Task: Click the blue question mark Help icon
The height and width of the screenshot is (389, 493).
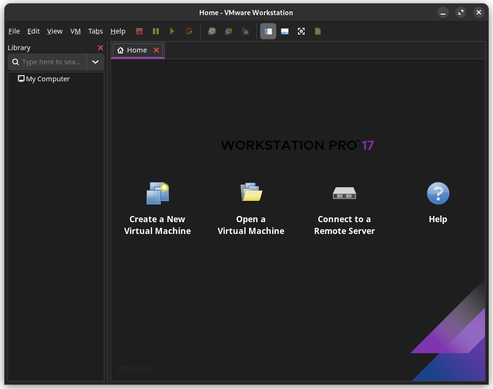Action: coord(438,193)
